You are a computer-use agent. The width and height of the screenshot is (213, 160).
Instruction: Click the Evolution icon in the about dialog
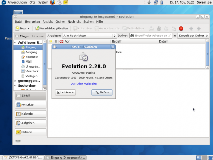(84, 57)
